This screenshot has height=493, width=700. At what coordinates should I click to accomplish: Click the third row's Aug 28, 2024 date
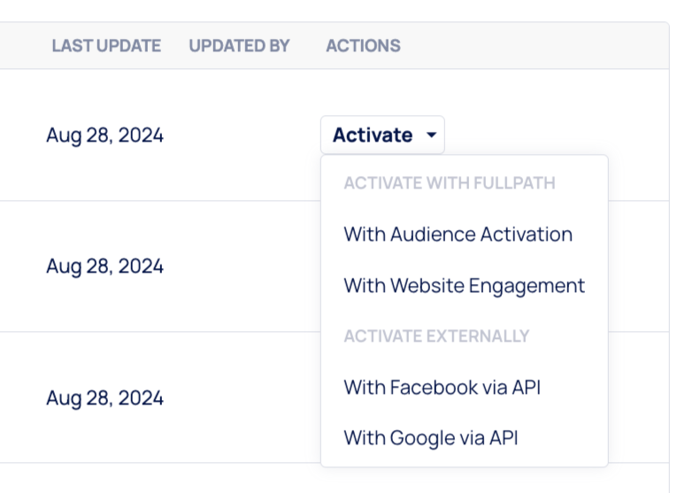[x=104, y=397]
